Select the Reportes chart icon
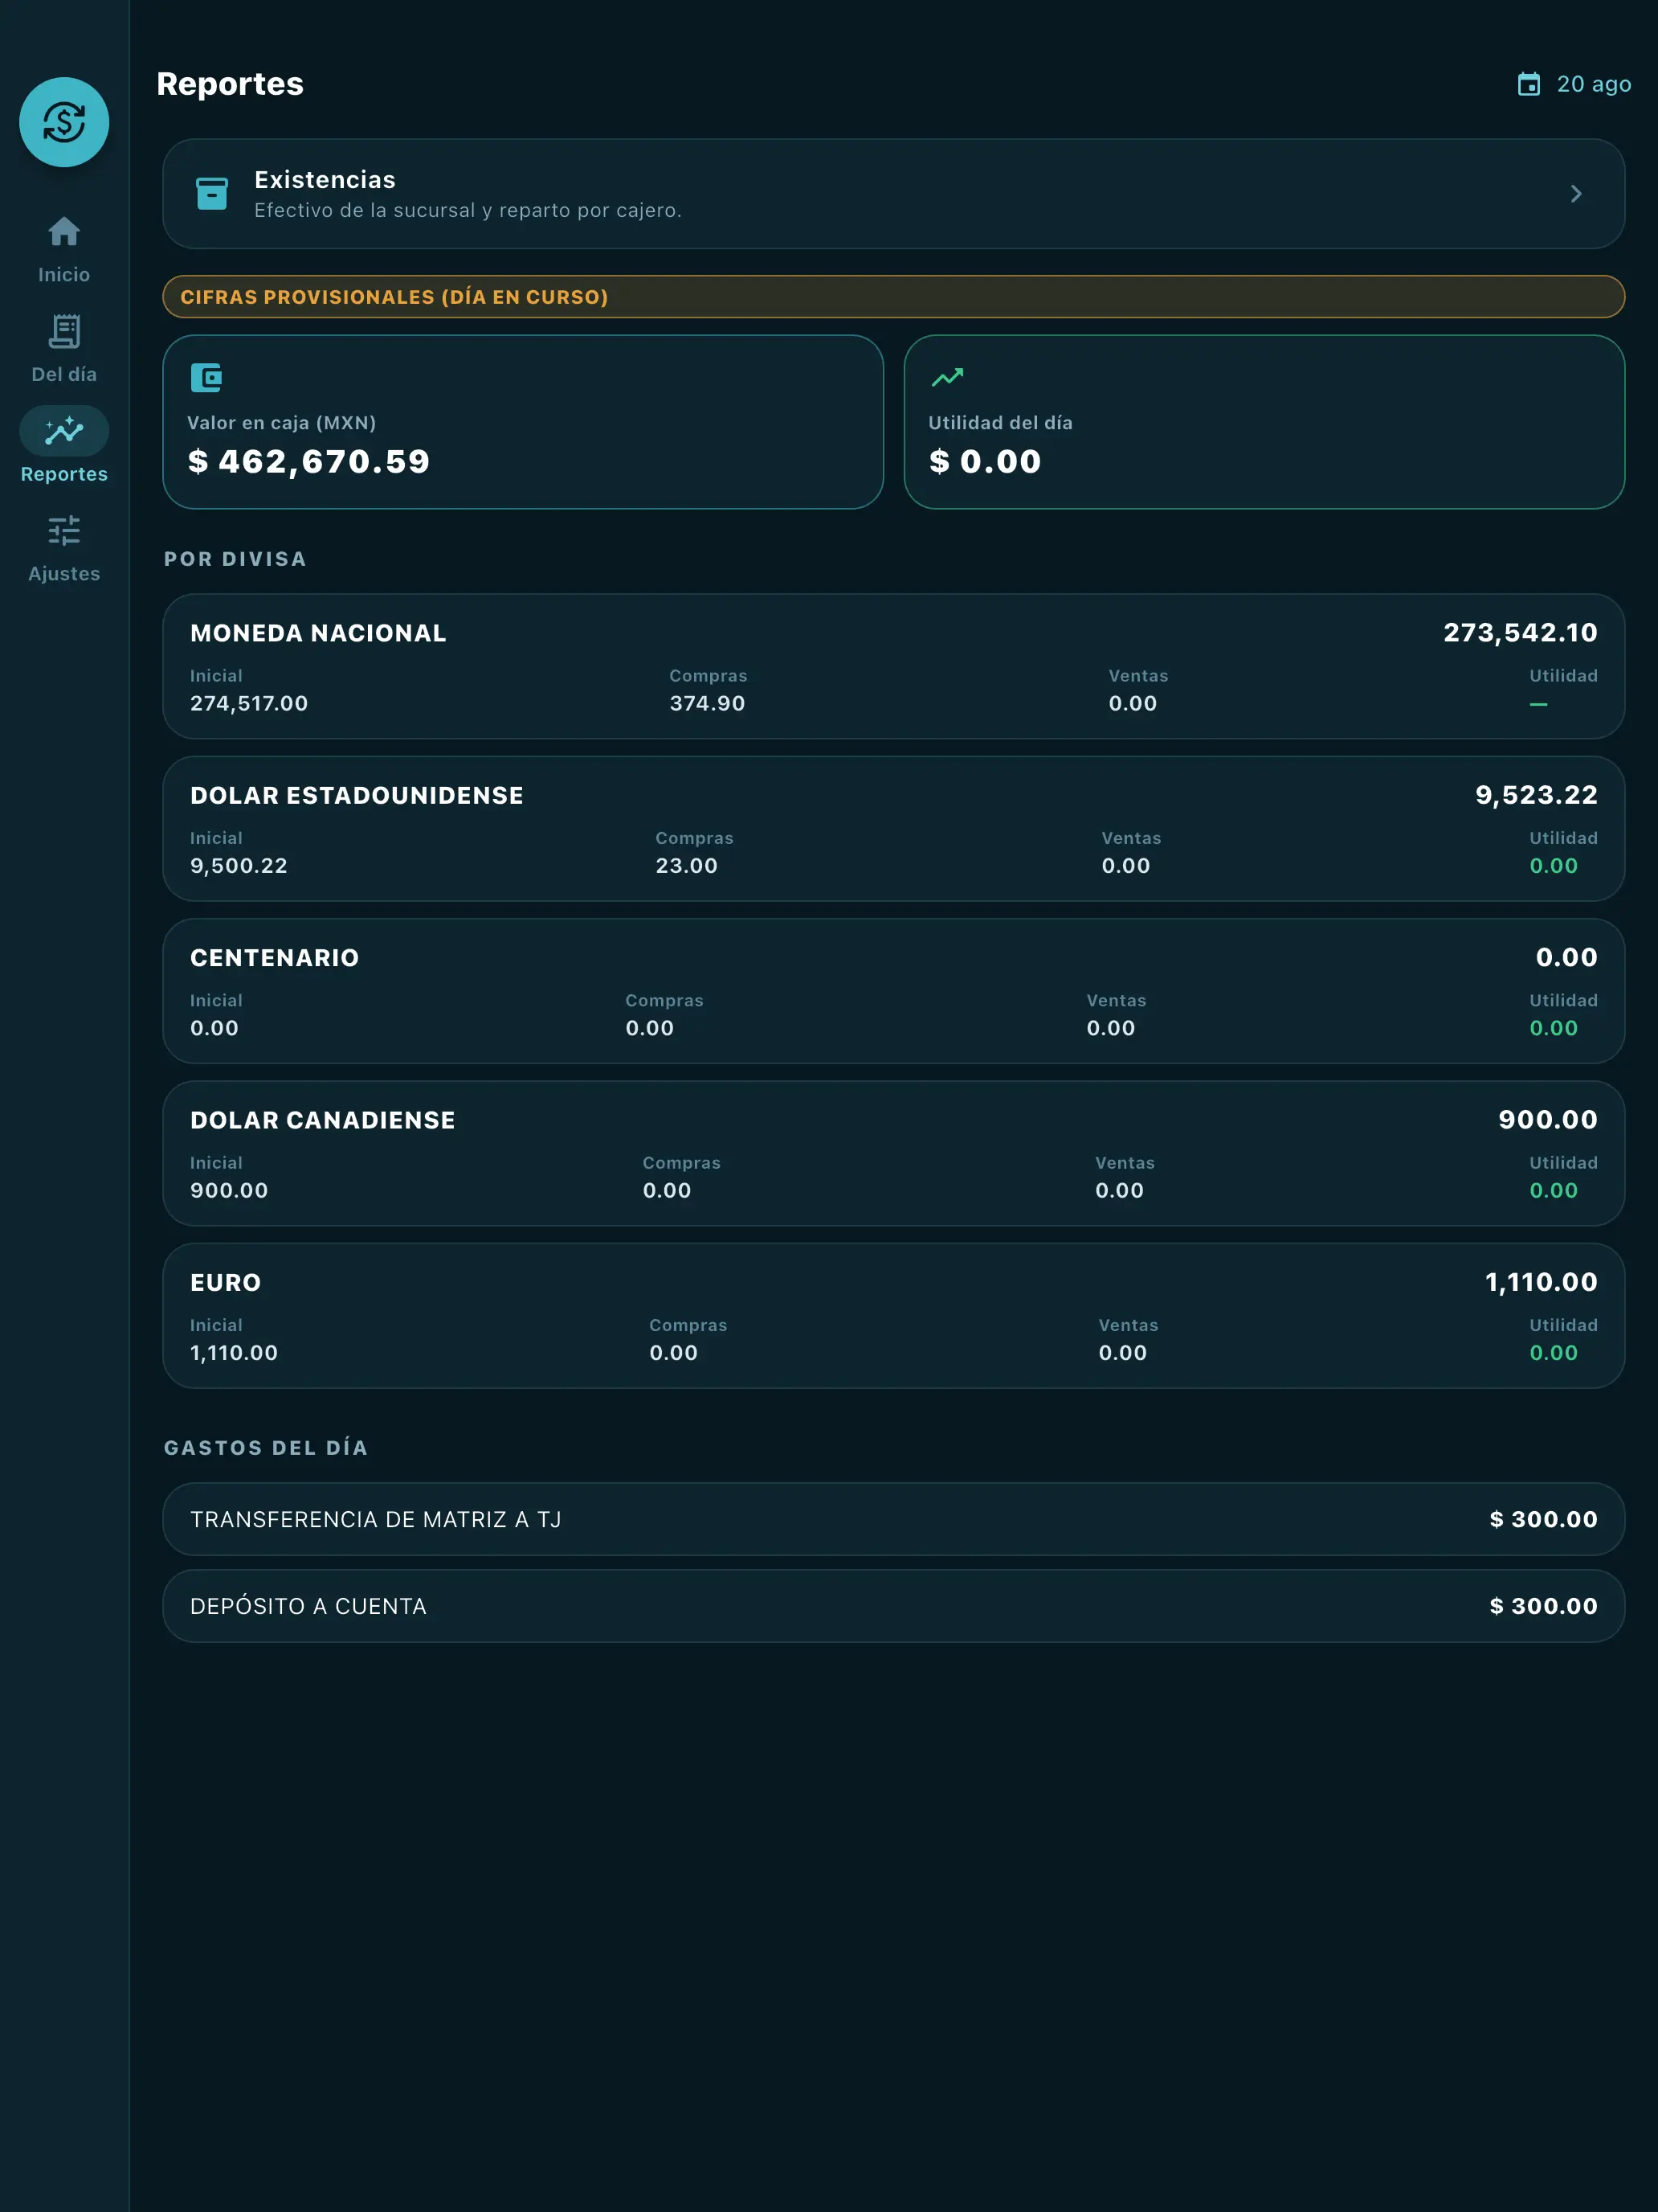This screenshot has width=1658, height=2212. click(64, 431)
